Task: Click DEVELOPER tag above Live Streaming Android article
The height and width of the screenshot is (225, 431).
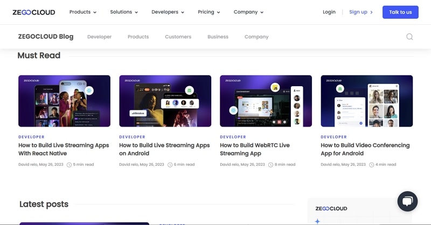Action: 132,137
